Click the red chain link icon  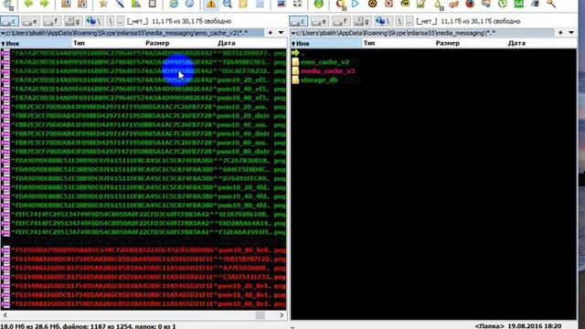(x=453, y=4)
